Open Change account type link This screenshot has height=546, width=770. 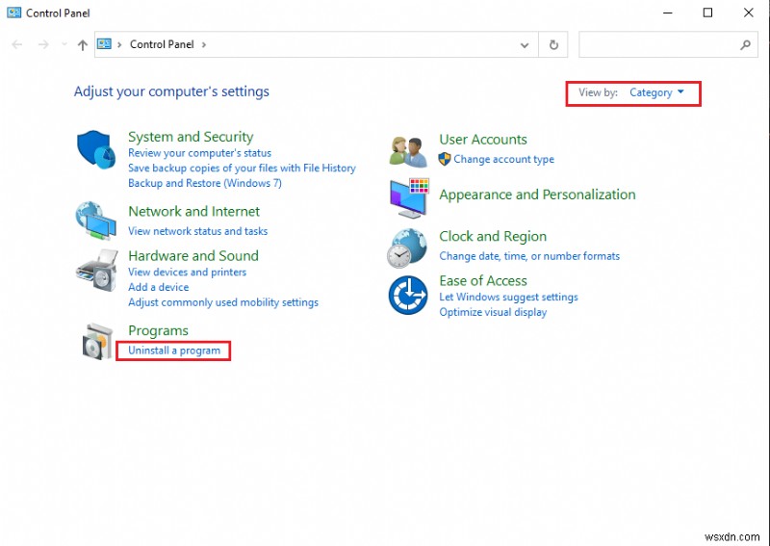coord(503,160)
